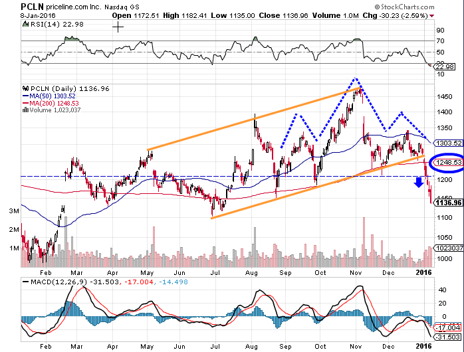Viewport: 464px width, 352px height.
Task: Click the black MACD line key
Action: [26, 282]
